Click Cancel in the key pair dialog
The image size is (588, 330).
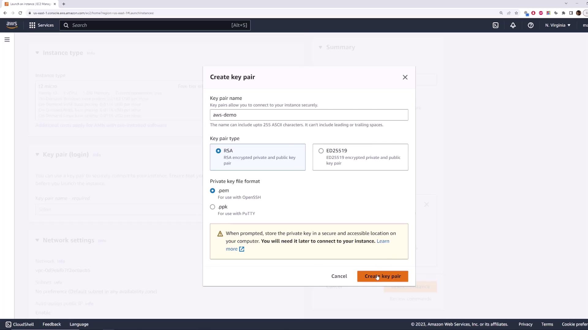(339, 276)
